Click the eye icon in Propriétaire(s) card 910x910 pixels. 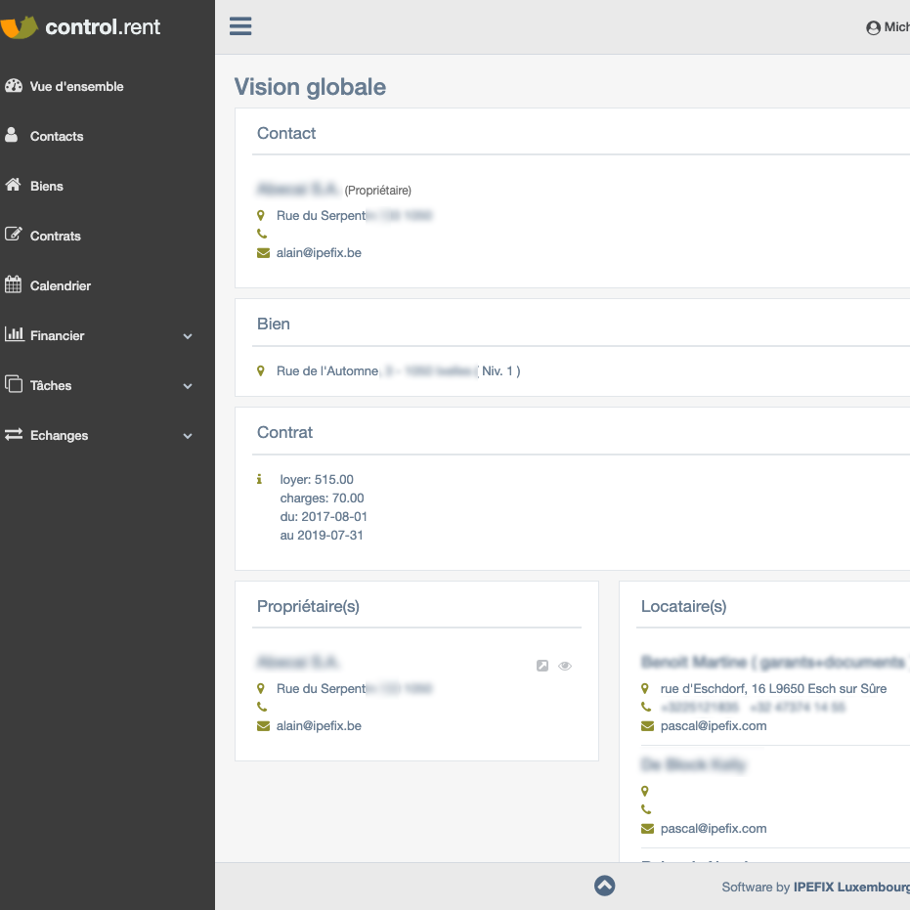click(565, 666)
